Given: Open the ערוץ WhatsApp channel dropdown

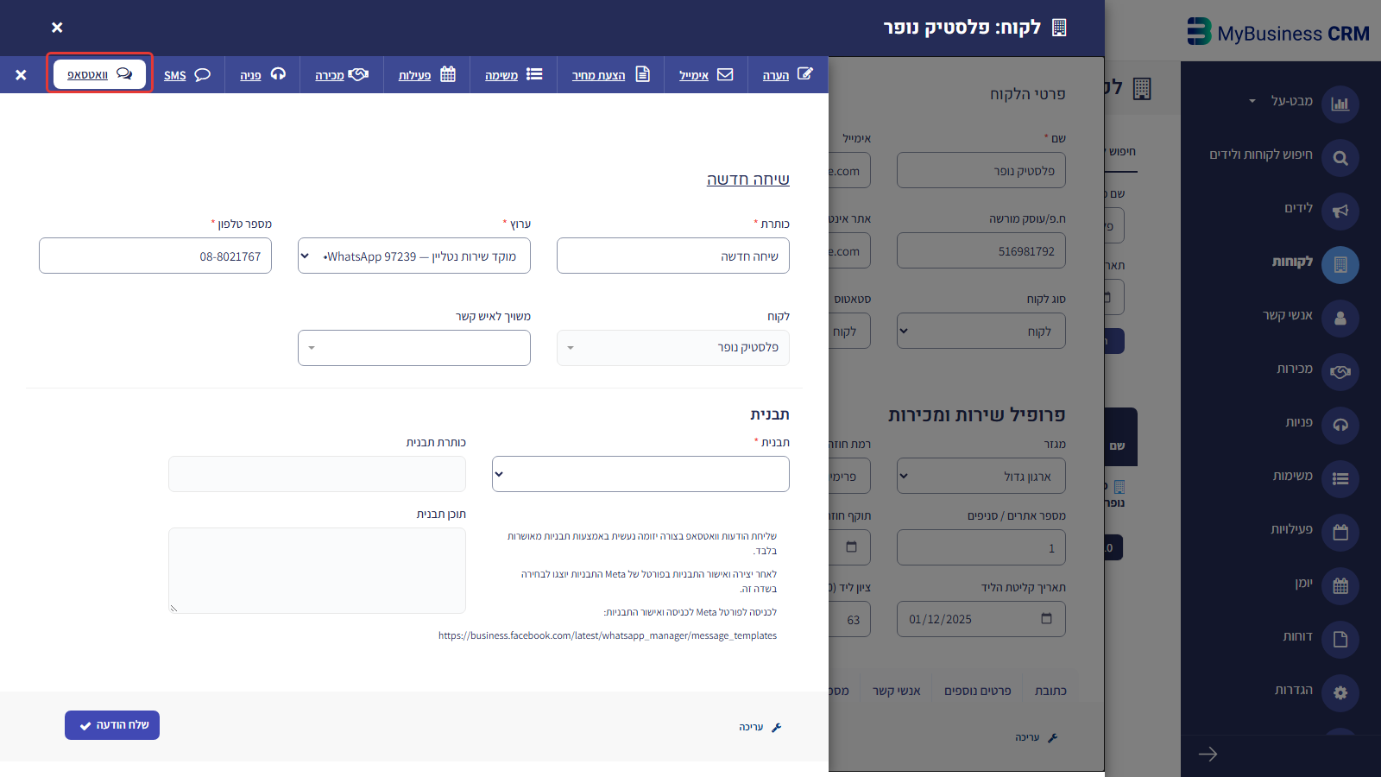Looking at the screenshot, I should coord(414,256).
